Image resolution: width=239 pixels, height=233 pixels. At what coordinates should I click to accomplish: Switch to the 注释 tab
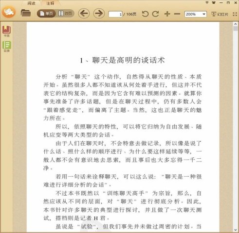tap(50, 3)
